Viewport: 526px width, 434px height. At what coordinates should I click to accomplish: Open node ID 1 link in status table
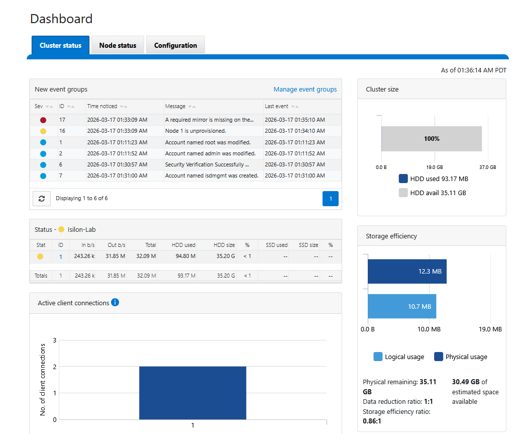tap(61, 257)
